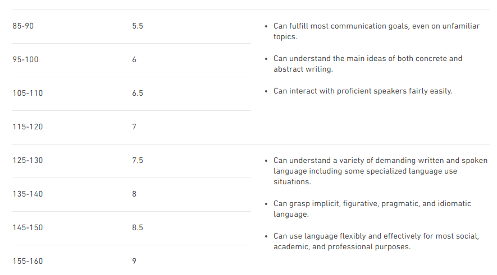The width and height of the screenshot is (497, 275).
Task: Click the 85-90 score range cell
Action: [24, 26]
